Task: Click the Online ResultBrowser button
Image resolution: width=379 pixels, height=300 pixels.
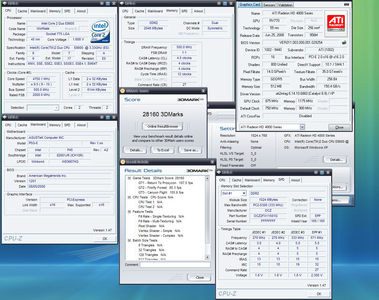Action: click(163, 126)
